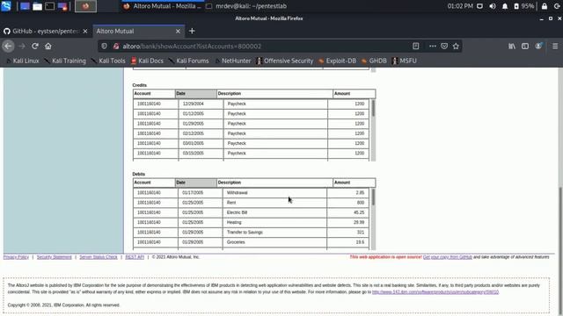The width and height of the screenshot is (563, 316).
Task: Click the Credits table Amount header
Action: click(354, 94)
